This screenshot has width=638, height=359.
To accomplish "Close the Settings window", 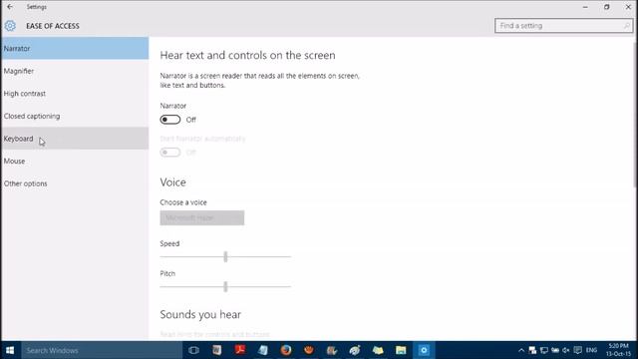I will (628, 7).
